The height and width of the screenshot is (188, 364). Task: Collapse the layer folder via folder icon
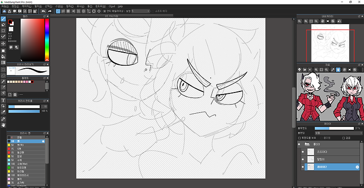(307, 144)
